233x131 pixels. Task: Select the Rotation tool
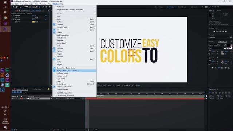23,7
